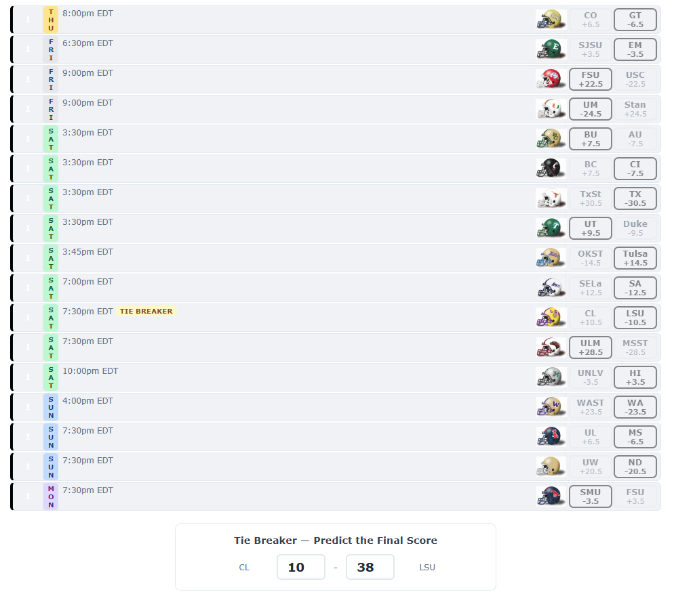Choose AU -7.5 over BU

pos(635,139)
